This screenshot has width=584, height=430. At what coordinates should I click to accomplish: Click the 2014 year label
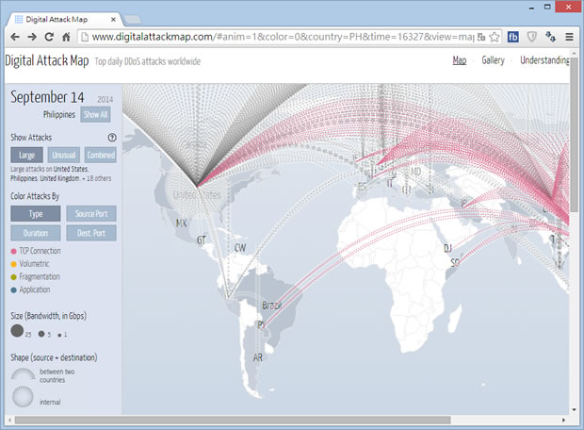[105, 99]
